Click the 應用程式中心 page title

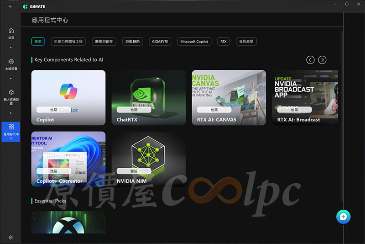click(50, 20)
